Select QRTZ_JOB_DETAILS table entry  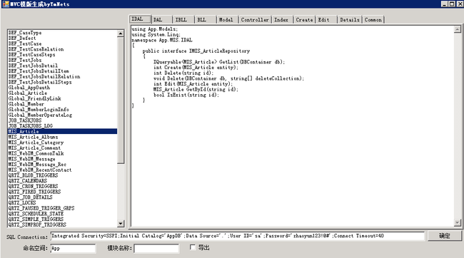coord(62,197)
